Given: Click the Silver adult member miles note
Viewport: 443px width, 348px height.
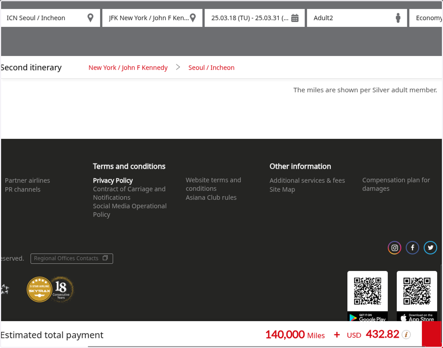Looking at the screenshot, I should click(365, 90).
